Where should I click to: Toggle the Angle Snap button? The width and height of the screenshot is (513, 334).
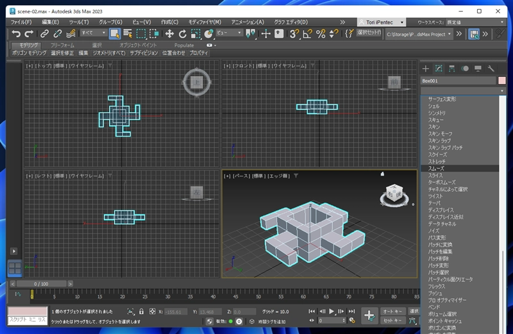pyautogui.click(x=308, y=33)
